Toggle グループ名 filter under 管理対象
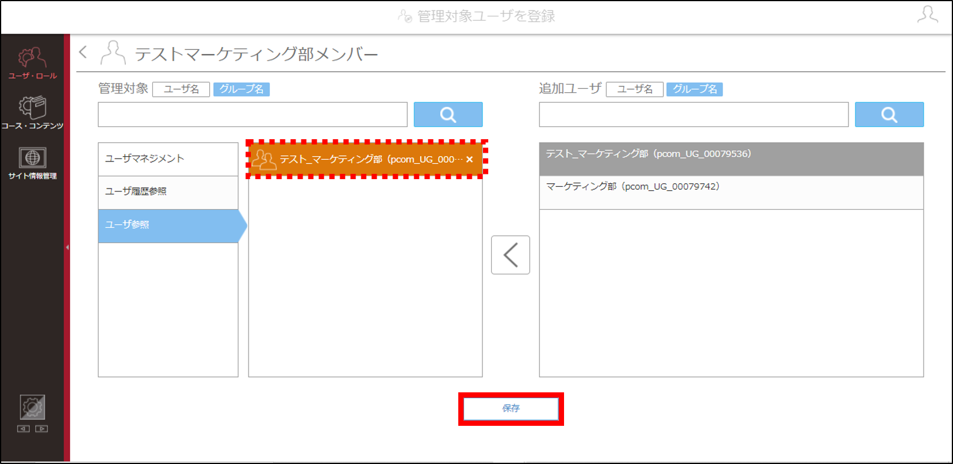The image size is (953, 464). (241, 89)
